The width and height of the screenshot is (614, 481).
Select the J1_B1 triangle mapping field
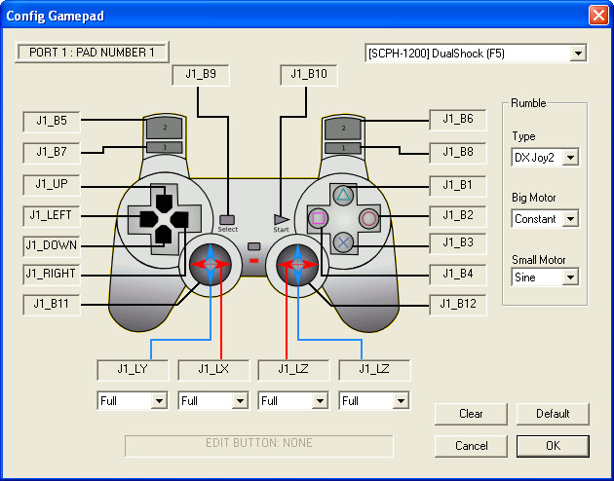click(x=458, y=186)
